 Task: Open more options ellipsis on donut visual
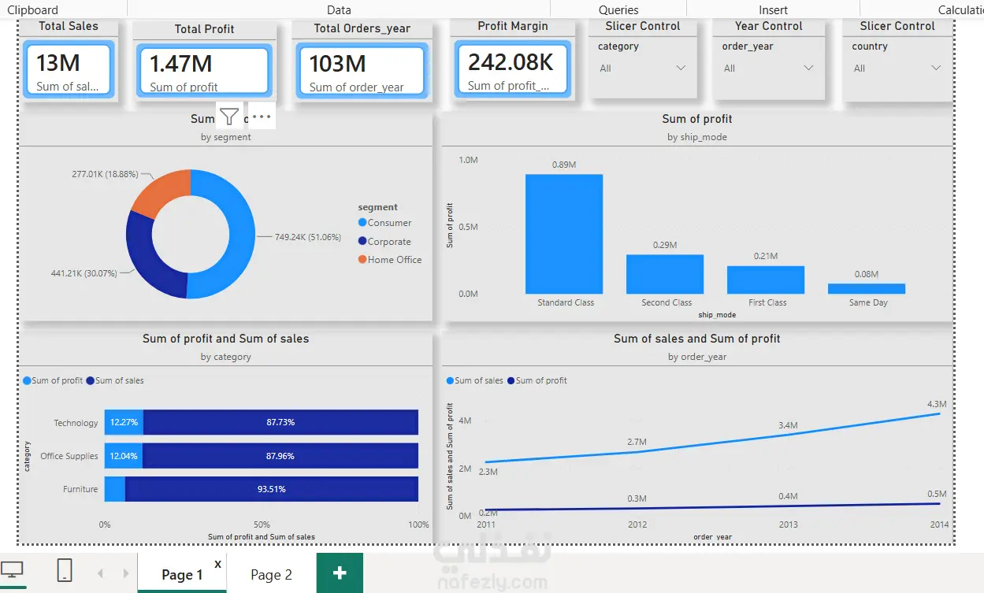pos(262,117)
